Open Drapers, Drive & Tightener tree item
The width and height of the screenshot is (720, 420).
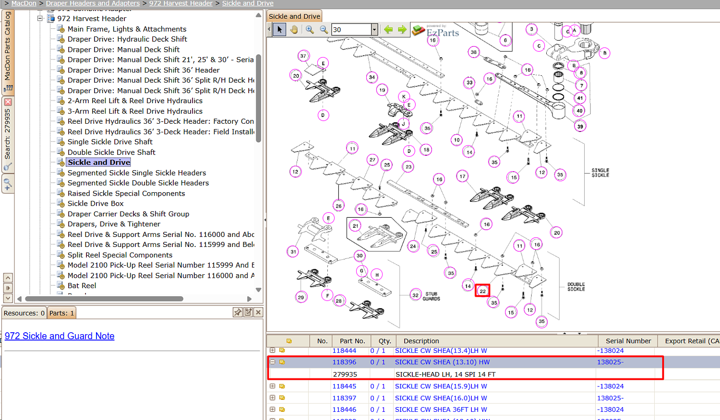click(x=114, y=224)
